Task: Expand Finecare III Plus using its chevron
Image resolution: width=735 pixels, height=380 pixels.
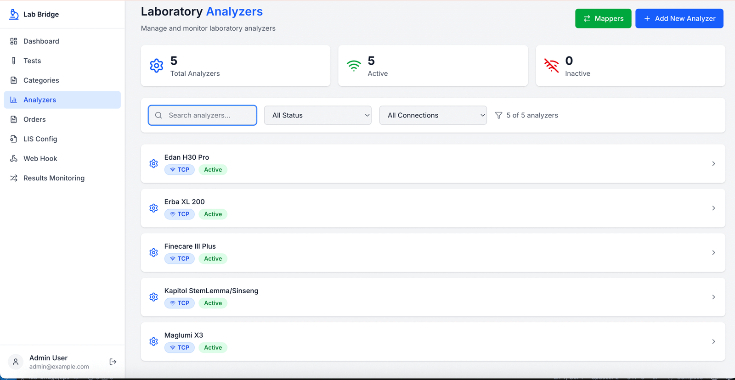Action: point(713,253)
